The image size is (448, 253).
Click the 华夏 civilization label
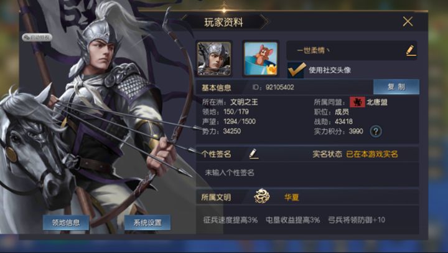[291, 197]
